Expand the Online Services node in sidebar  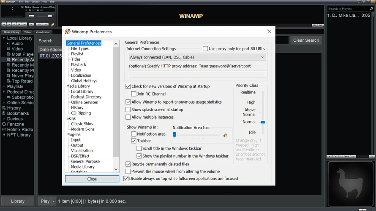click(4, 102)
